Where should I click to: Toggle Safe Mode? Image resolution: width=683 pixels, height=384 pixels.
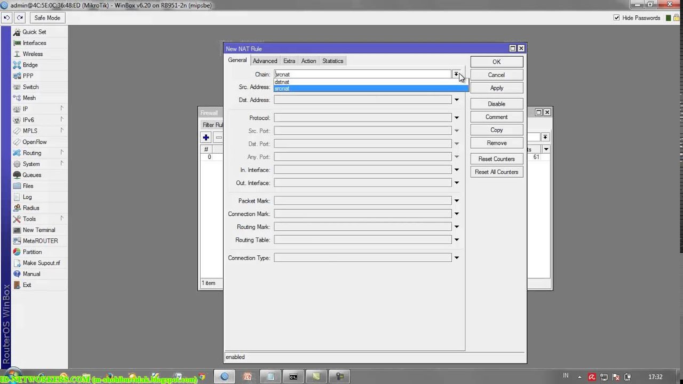coord(47,18)
